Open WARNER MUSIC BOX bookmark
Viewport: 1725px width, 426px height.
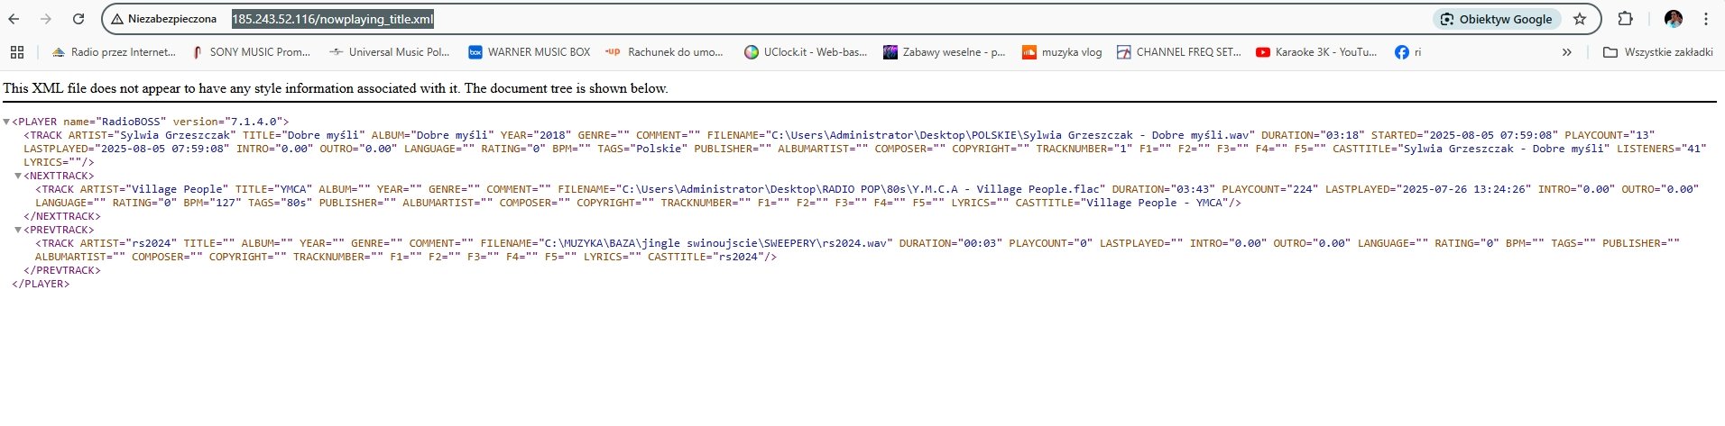pyautogui.click(x=530, y=52)
